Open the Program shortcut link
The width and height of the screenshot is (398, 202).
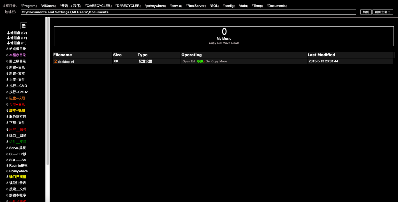coord(29,6)
